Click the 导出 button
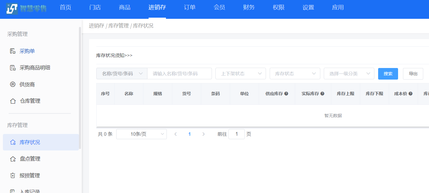This screenshot has width=429, height=193. tap(413, 74)
